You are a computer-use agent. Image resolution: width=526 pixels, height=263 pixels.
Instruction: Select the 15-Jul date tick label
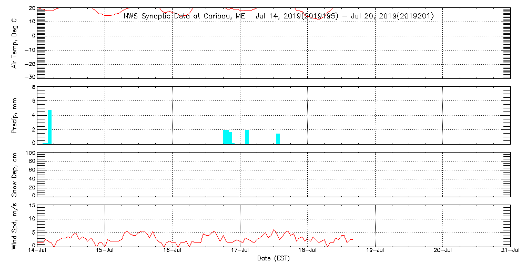coord(105,251)
